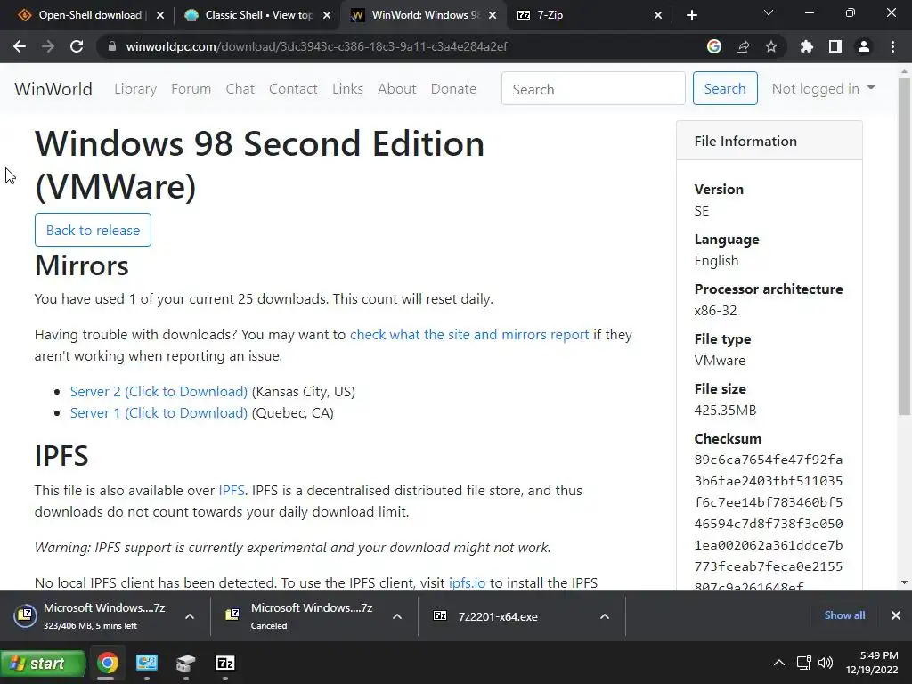
Task: Open Library in WinWorld navigation
Action: (x=135, y=88)
